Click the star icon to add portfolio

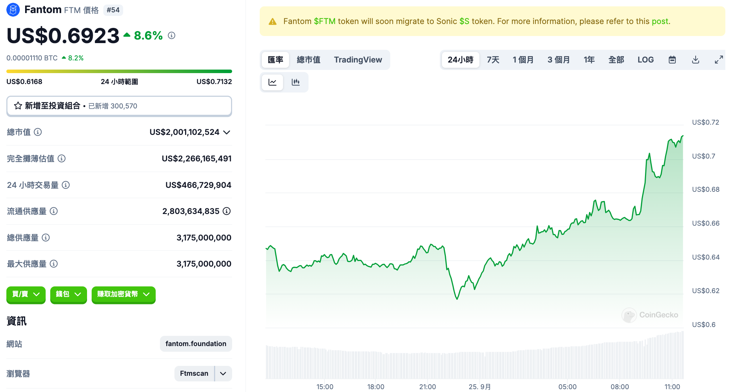[18, 106]
